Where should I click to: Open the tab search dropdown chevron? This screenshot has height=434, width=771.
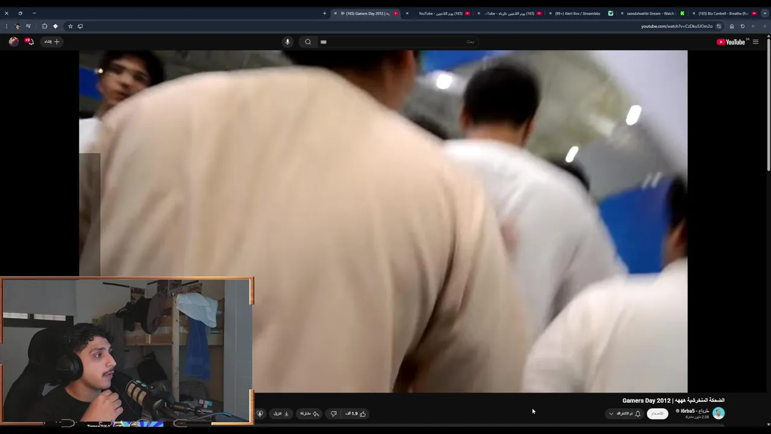(x=764, y=13)
